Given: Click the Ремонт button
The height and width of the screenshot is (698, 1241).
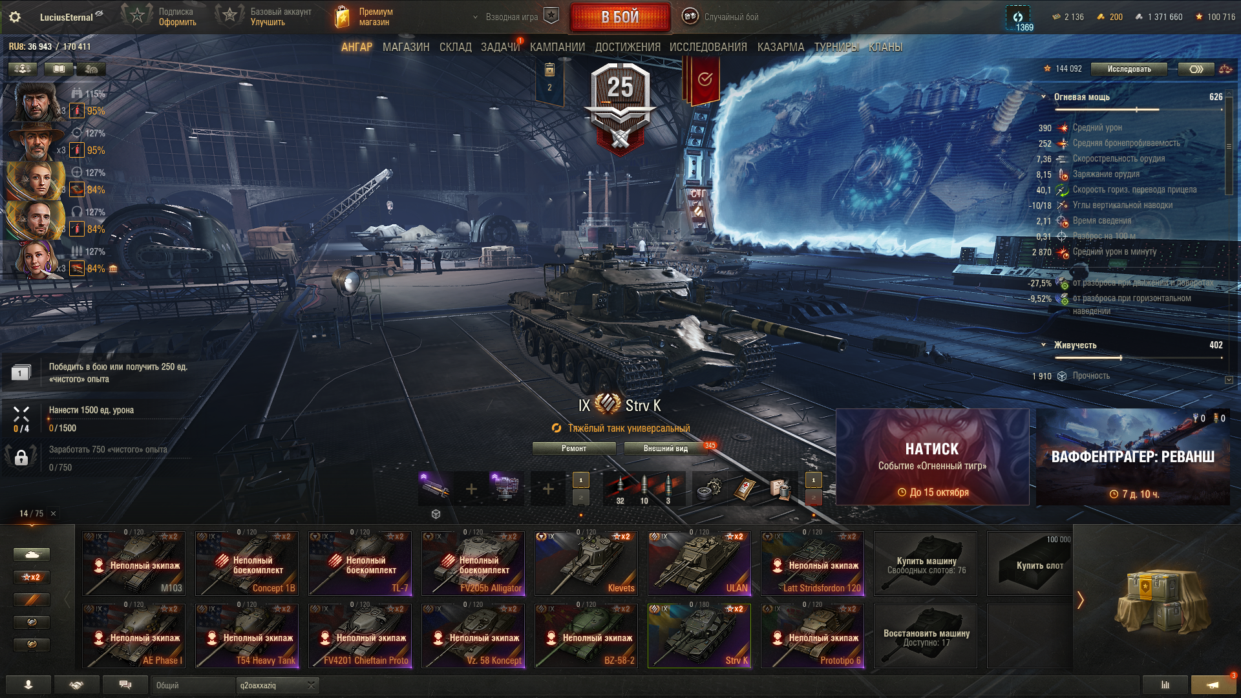Looking at the screenshot, I should click(x=574, y=449).
